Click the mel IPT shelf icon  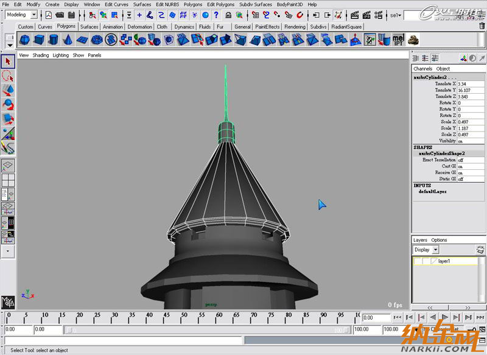(398, 40)
